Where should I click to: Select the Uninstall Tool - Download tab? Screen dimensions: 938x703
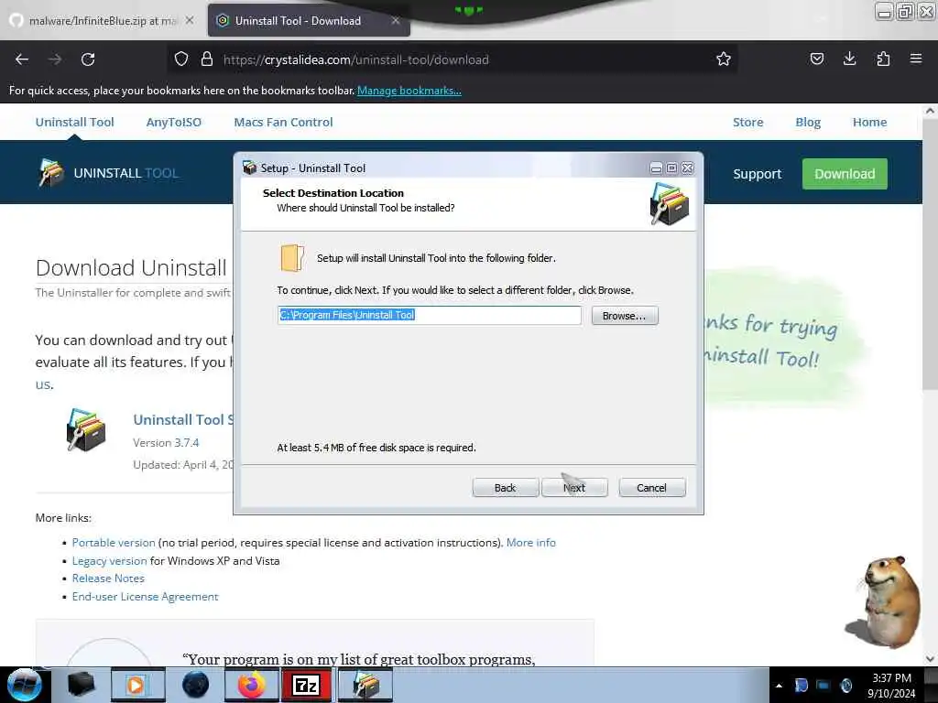[309, 20]
